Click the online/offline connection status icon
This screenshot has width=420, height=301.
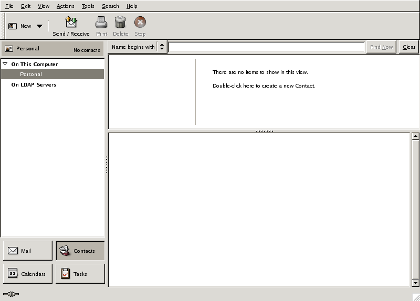pyautogui.click(x=10, y=294)
